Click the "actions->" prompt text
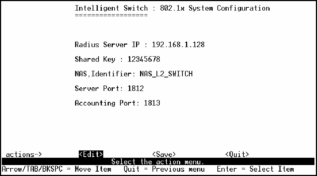 (x=24, y=154)
